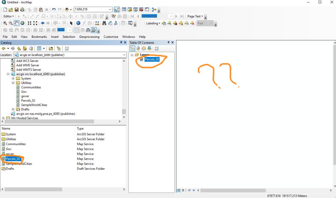Screen dimensions: 336x198
Task: Open the Labeling menu button
Action: coord(153,23)
